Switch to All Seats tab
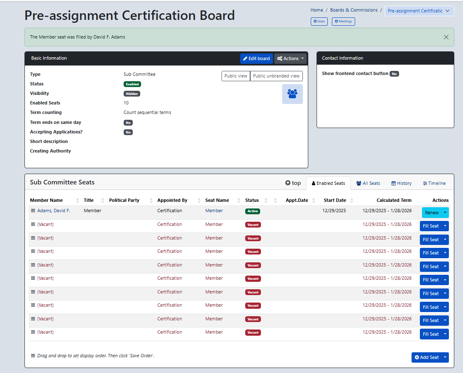 (368, 183)
